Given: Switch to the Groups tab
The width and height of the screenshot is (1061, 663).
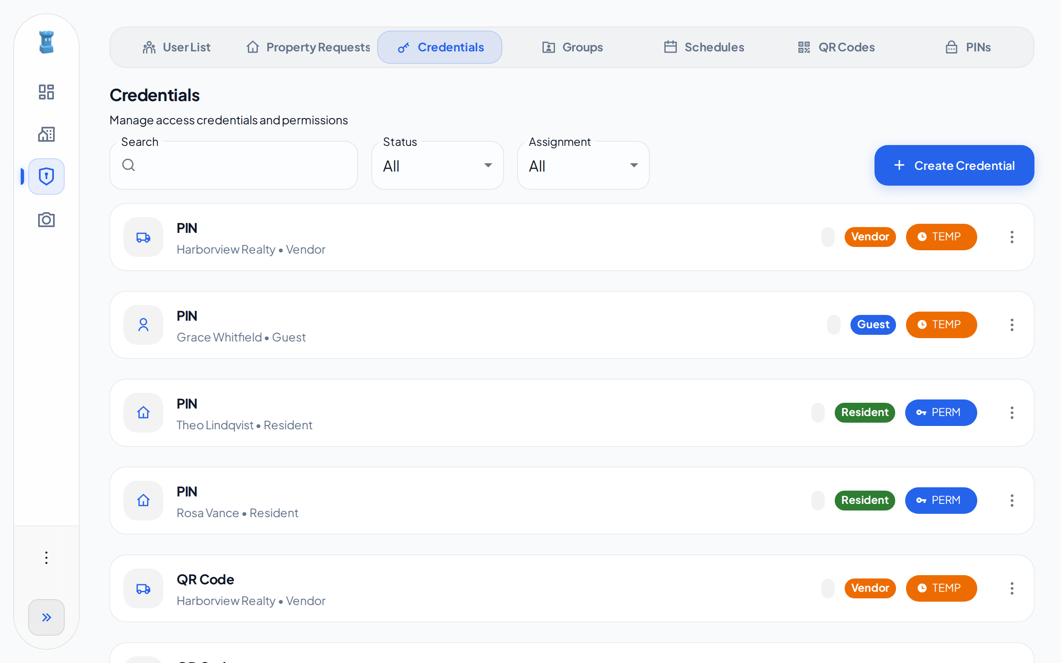Looking at the screenshot, I should tap(573, 47).
